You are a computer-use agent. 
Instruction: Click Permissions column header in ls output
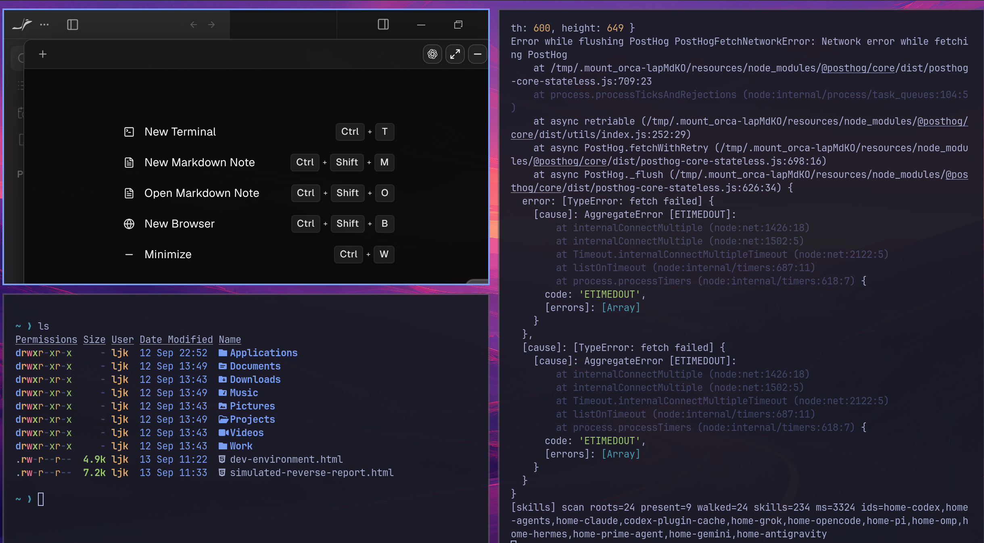46,339
